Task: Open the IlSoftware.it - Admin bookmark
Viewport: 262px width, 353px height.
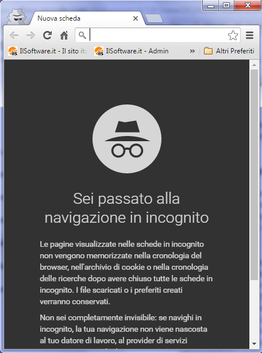Action: 132,51
